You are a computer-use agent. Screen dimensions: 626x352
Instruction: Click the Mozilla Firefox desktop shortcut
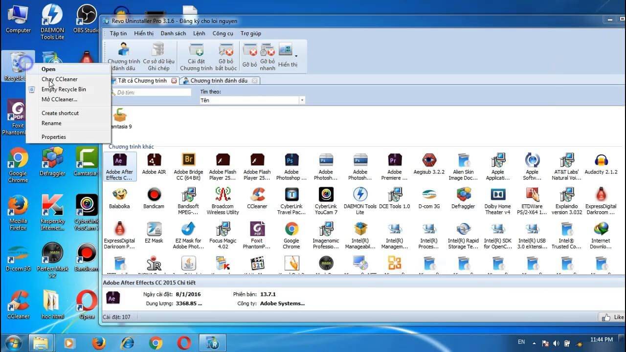(x=18, y=213)
